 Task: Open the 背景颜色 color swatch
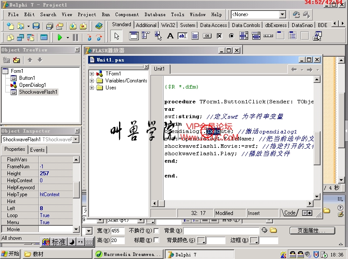[201, 240]
